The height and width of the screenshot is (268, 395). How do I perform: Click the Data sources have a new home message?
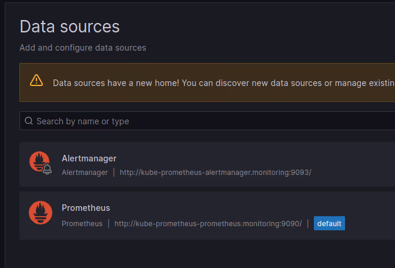[223, 83]
